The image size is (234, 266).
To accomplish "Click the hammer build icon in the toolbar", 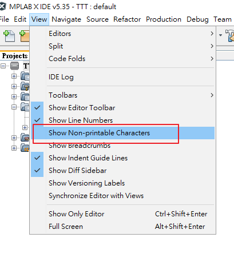I will [x=229, y=35].
